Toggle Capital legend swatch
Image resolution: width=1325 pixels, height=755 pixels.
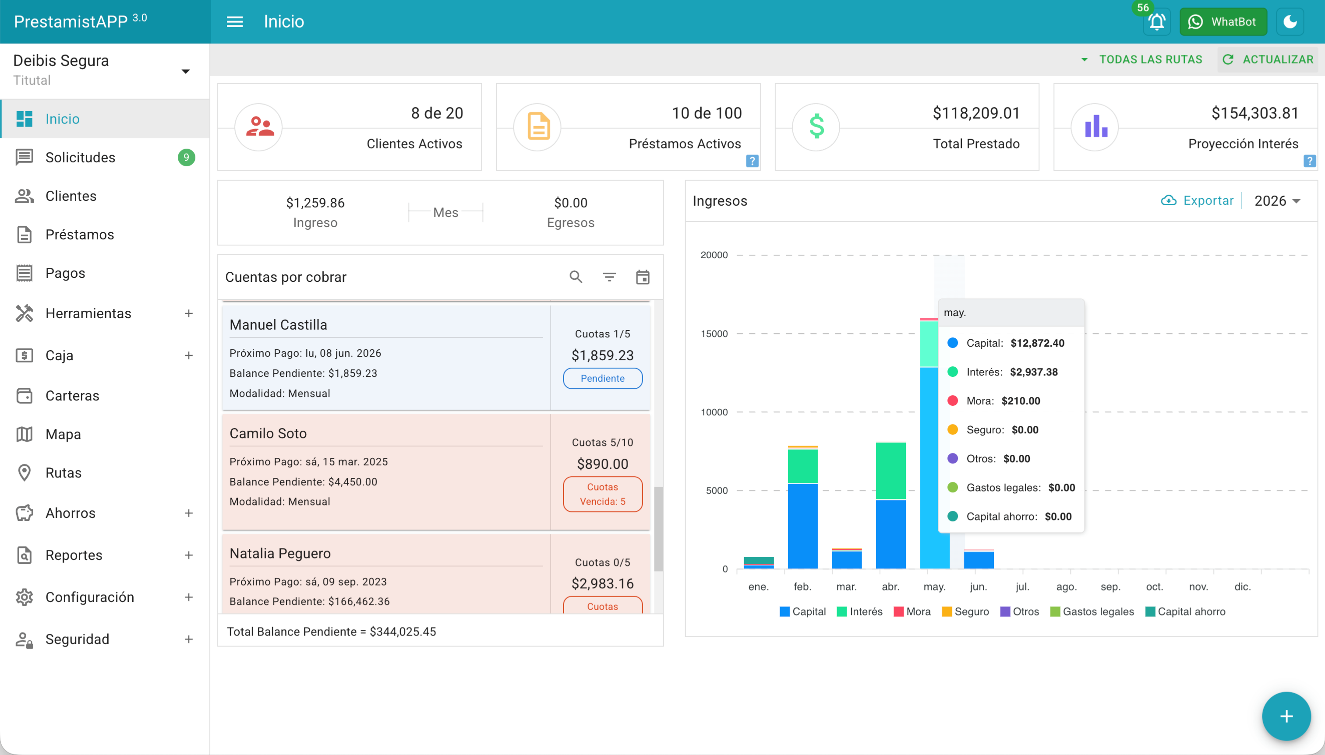coord(784,611)
